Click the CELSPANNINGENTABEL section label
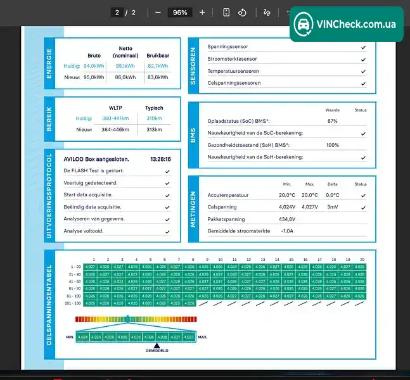410x380 pixels. coord(49,305)
